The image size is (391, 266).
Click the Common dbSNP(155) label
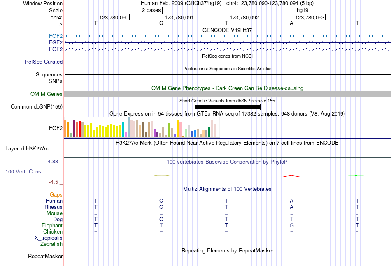[37, 106]
